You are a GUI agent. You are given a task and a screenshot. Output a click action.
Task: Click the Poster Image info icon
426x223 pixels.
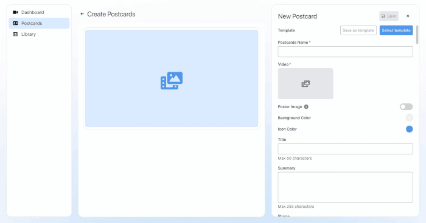[306, 106]
